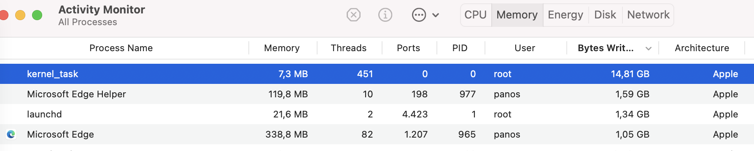Select the Memory tab
This screenshot has height=151, width=754.
517,15
